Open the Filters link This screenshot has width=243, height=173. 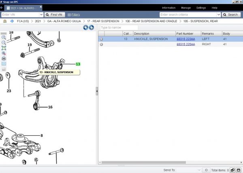76,15
